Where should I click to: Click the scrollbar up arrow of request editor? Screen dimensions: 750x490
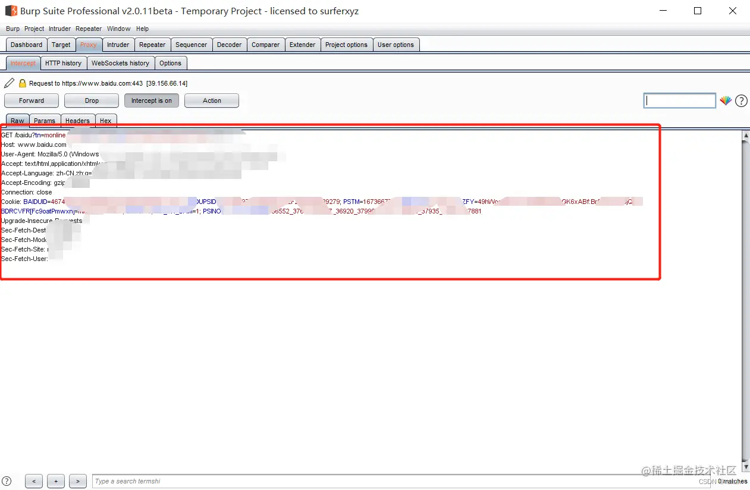[x=746, y=136]
